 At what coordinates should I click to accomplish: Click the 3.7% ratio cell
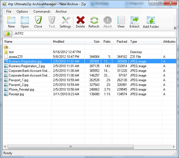tap(107, 89)
